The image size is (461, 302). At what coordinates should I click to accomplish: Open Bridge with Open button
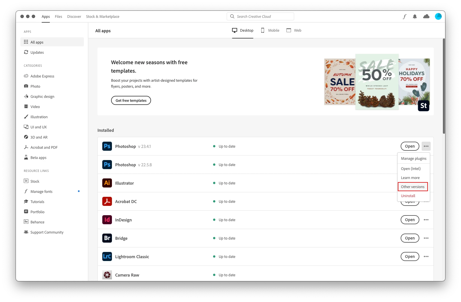[x=410, y=238]
